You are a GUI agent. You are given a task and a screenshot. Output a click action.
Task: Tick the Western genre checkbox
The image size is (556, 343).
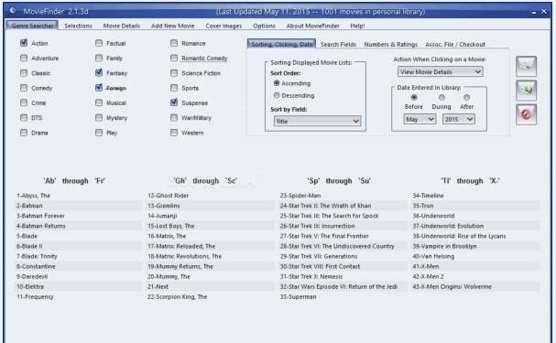tap(174, 133)
